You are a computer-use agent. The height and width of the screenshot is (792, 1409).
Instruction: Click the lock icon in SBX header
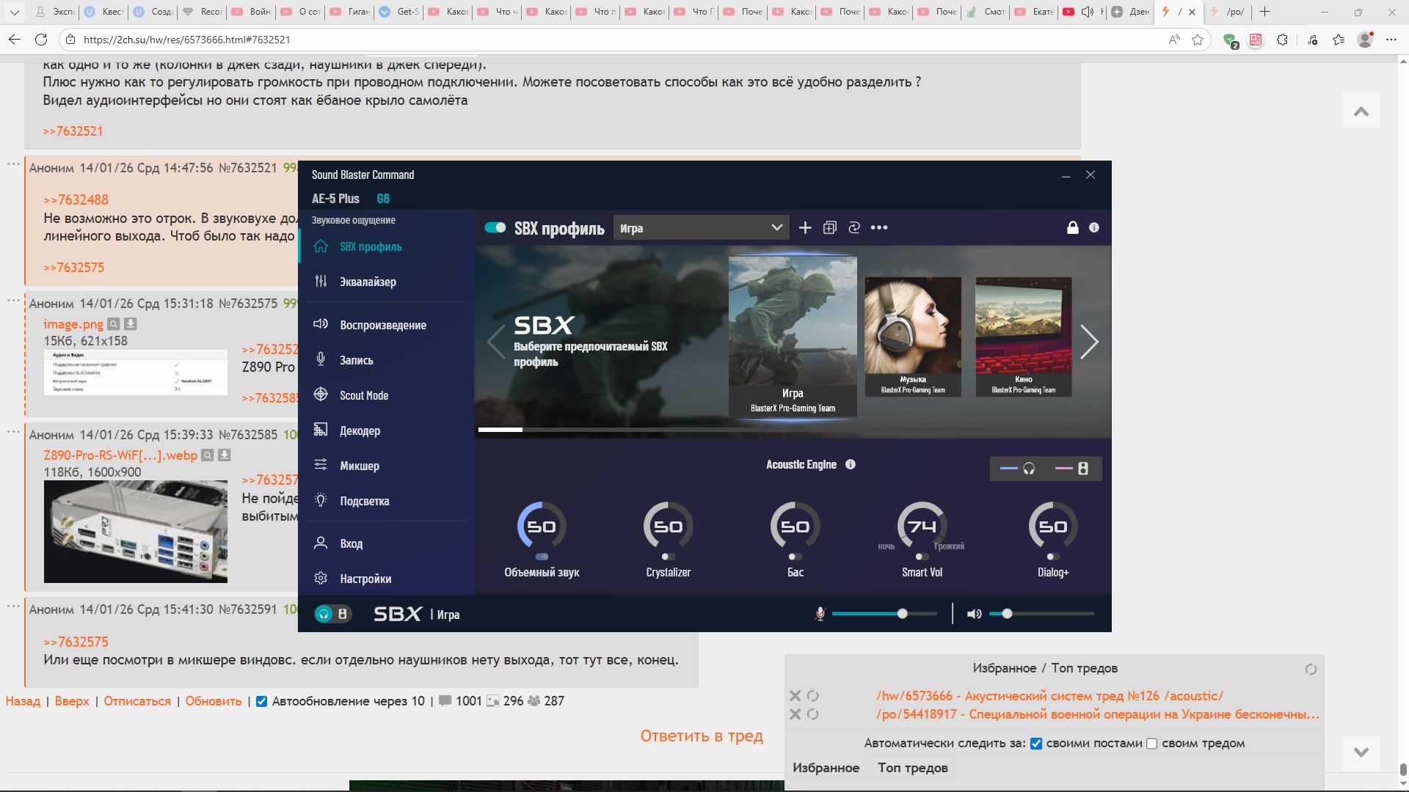pos(1072,228)
